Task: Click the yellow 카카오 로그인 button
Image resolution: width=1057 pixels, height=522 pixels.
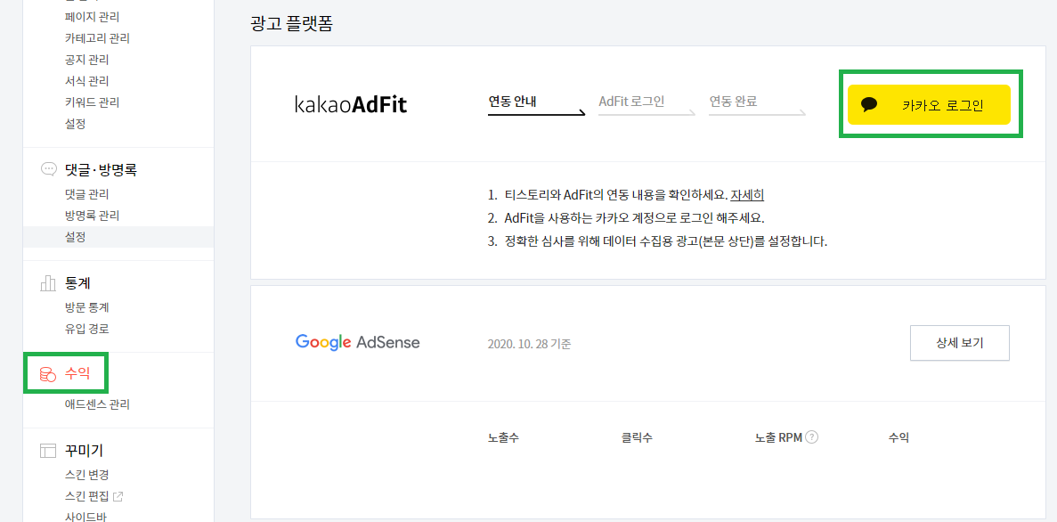Action: click(x=929, y=104)
